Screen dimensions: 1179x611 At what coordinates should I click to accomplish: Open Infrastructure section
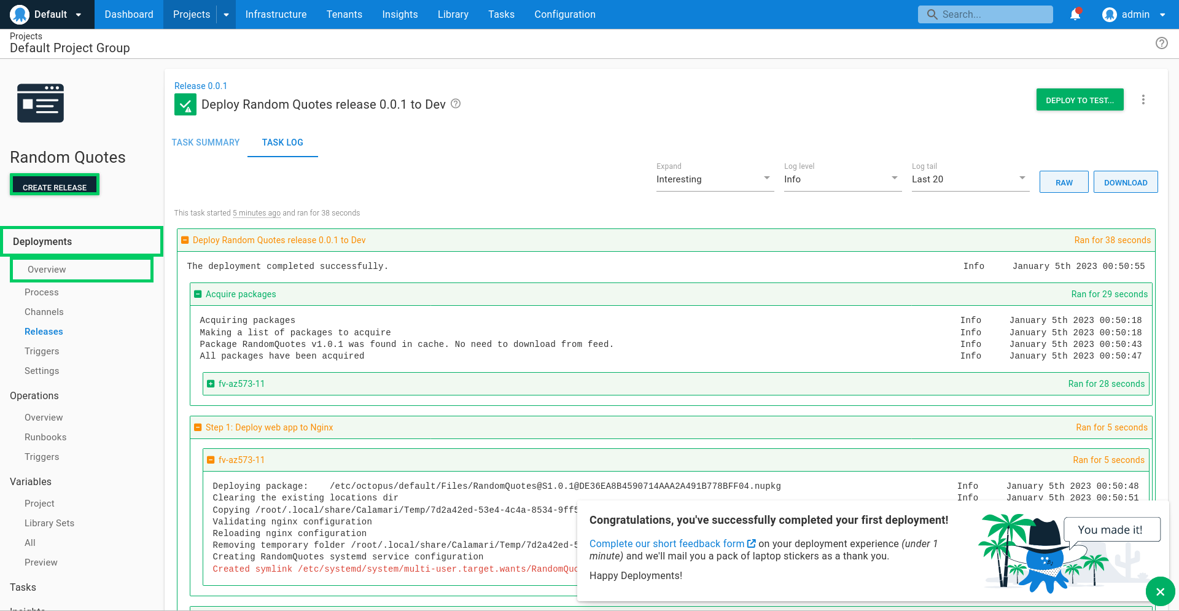click(276, 14)
